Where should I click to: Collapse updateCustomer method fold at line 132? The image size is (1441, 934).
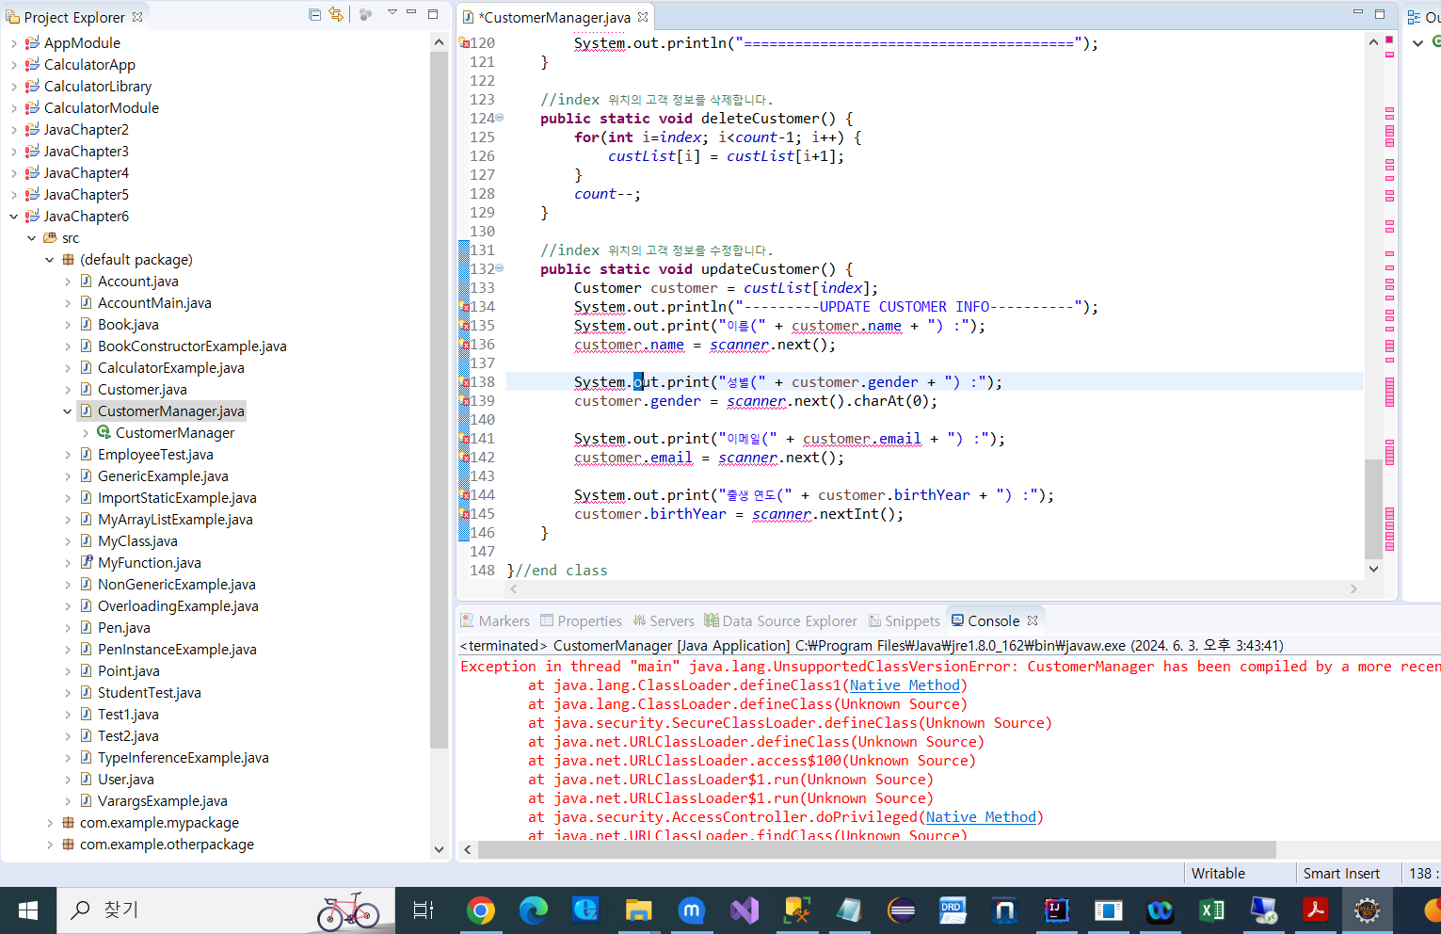click(499, 268)
